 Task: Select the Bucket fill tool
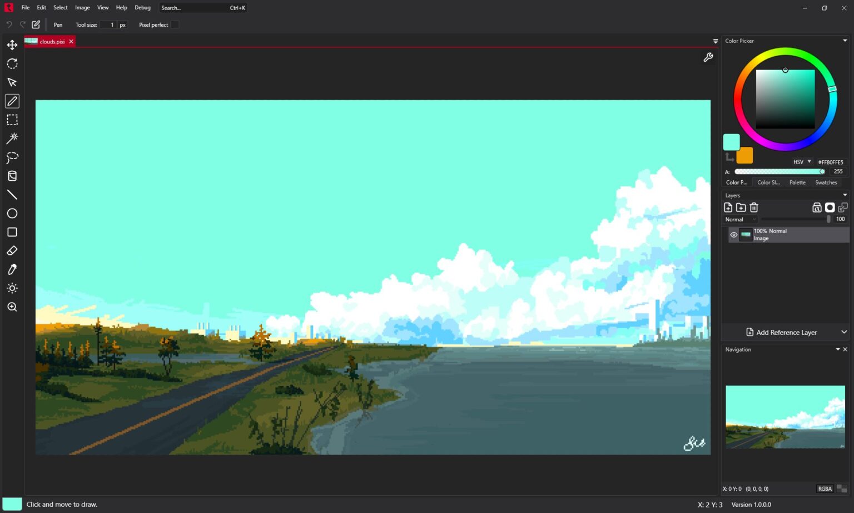[12, 175]
